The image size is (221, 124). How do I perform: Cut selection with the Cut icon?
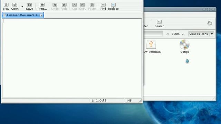click(x=75, y=7)
